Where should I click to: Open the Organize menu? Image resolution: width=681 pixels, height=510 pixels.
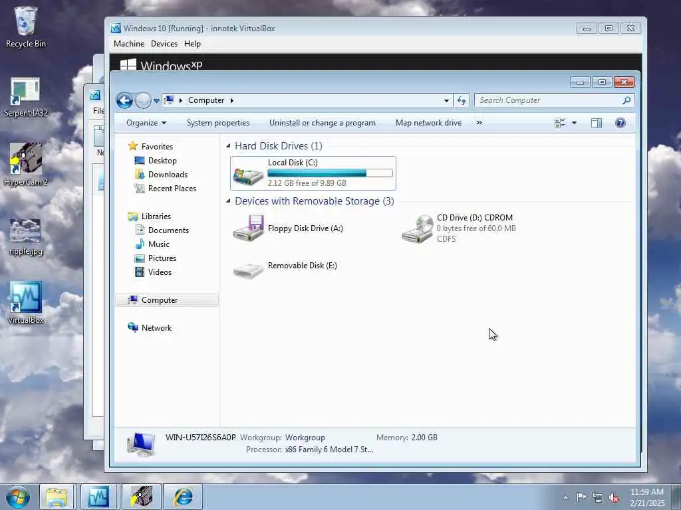(x=146, y=123)
